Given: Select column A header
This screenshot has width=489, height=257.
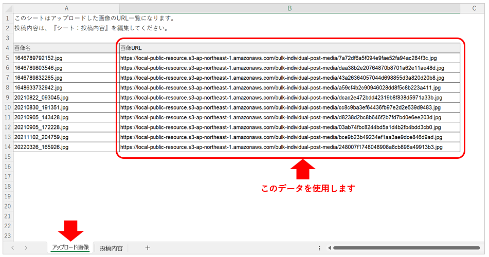Looking at the screenshot, I should click(66, 8).
